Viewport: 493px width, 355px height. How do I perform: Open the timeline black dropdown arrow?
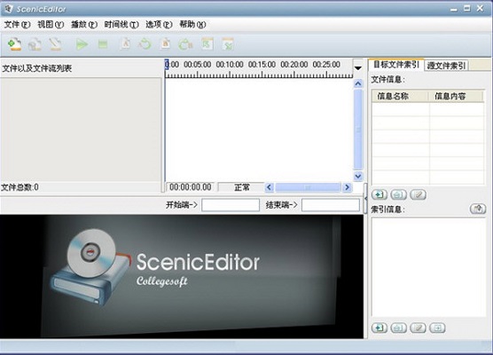click(x=358, y=68)
